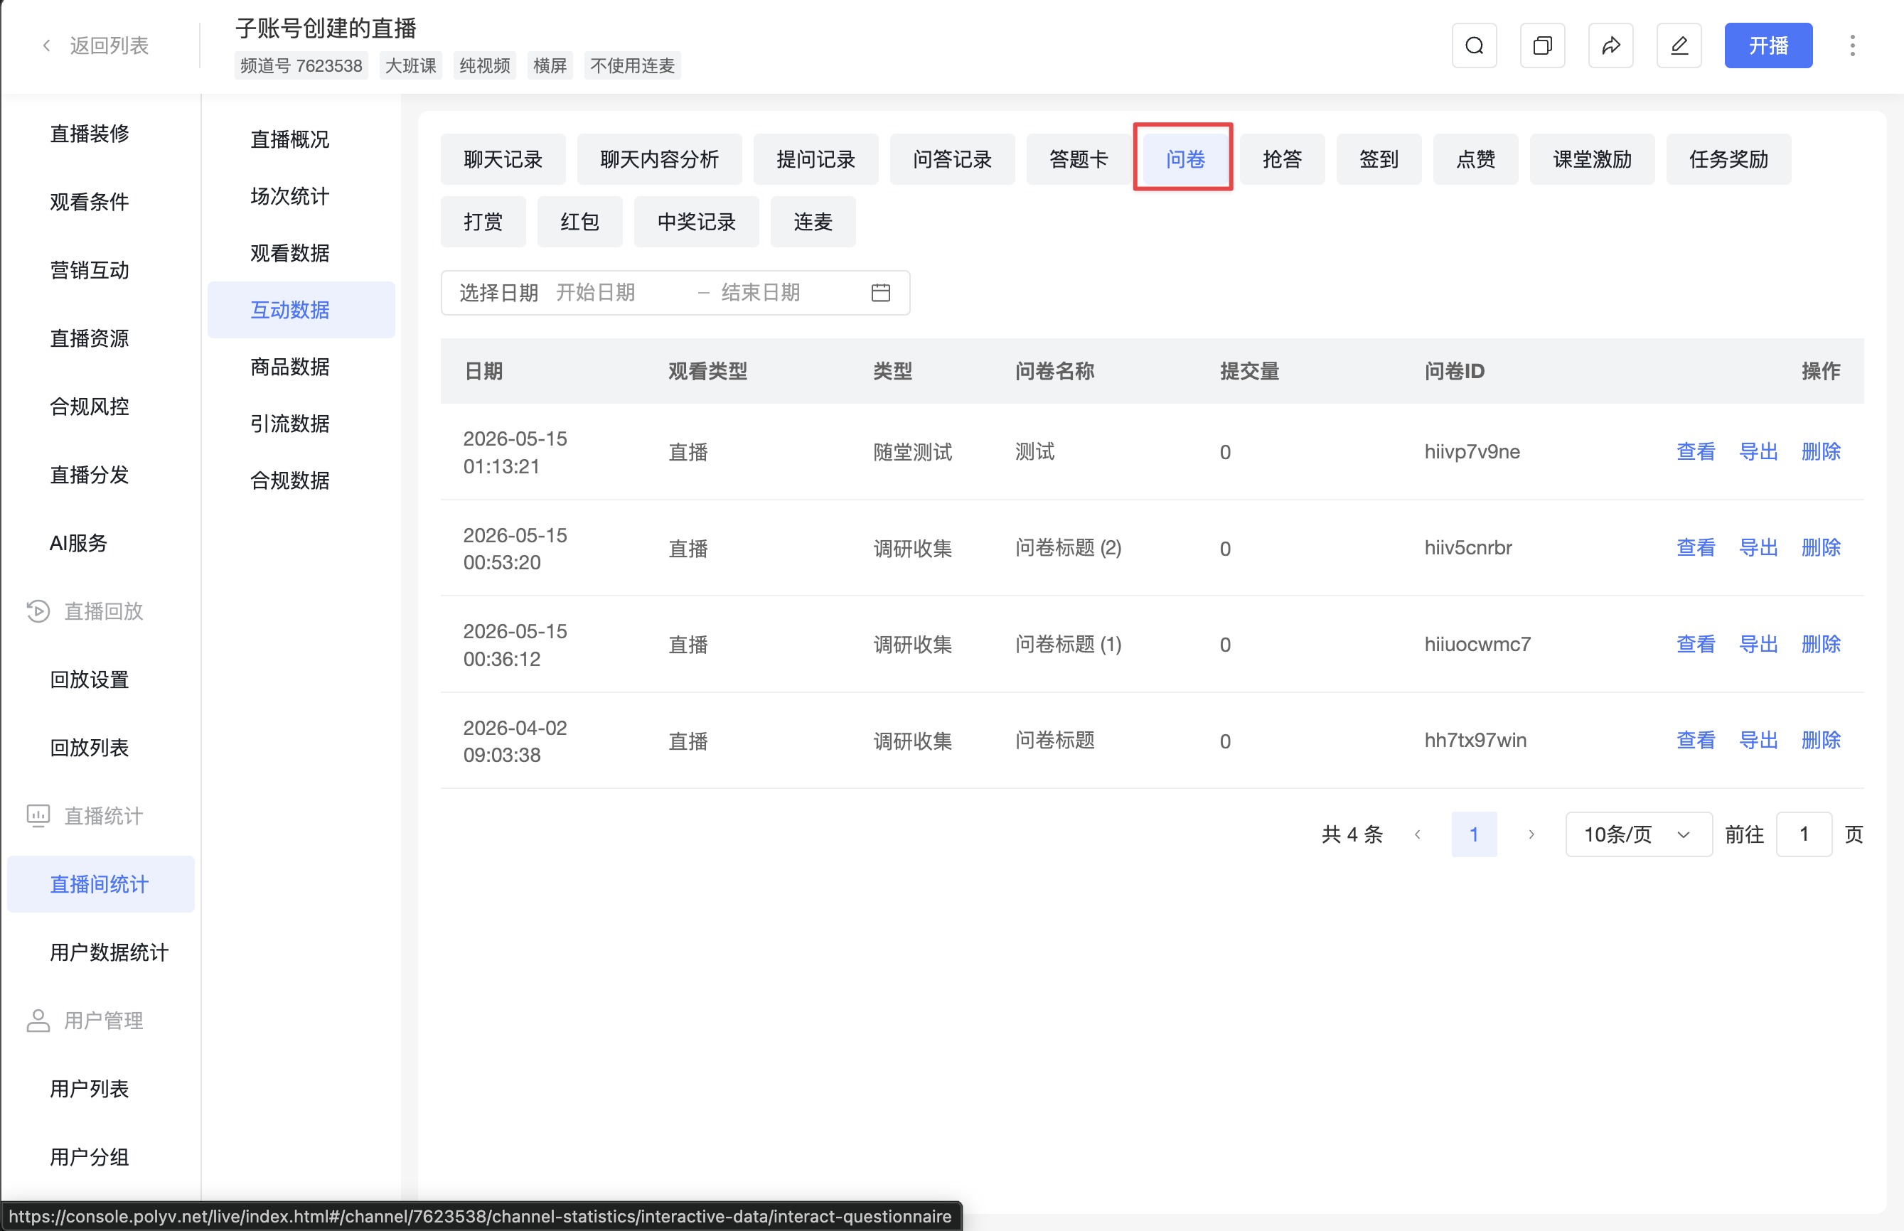Switch to 聊天记录 tab
1904x1231 pixels.
coord(503,159)
